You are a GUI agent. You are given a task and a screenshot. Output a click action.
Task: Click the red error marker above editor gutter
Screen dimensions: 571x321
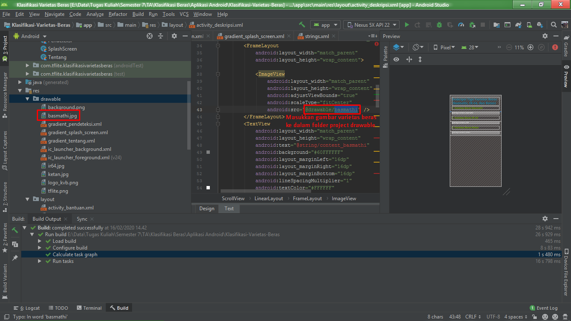377,43
